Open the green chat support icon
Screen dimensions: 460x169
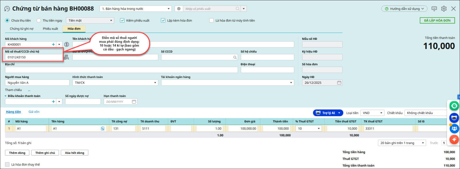(454, 106)
